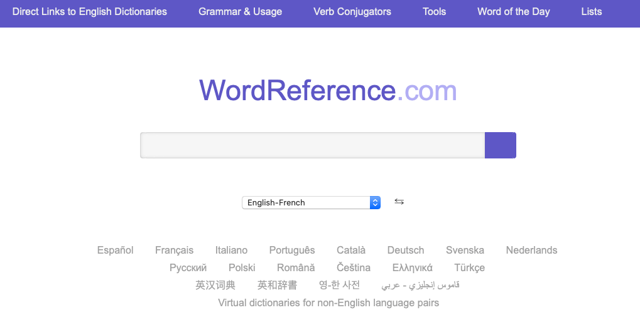Screen dimensions: 640x320
Task: Switch site language to Español
Action: tap(116, 250)
